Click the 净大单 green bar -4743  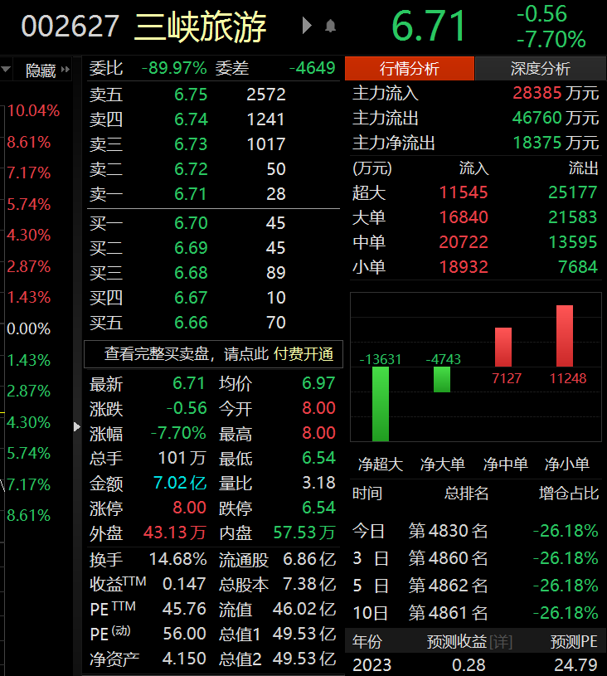coord(442,379)
